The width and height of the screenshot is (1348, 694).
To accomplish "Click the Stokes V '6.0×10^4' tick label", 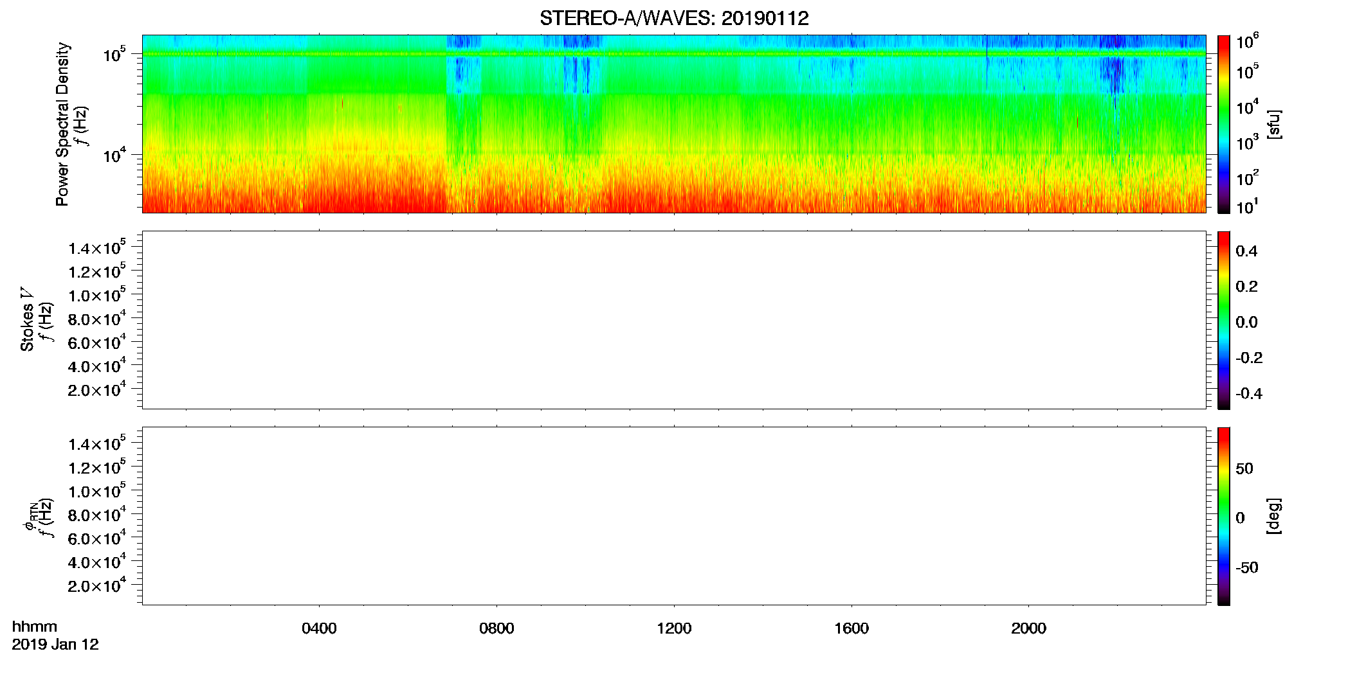I will pos(97,342).
